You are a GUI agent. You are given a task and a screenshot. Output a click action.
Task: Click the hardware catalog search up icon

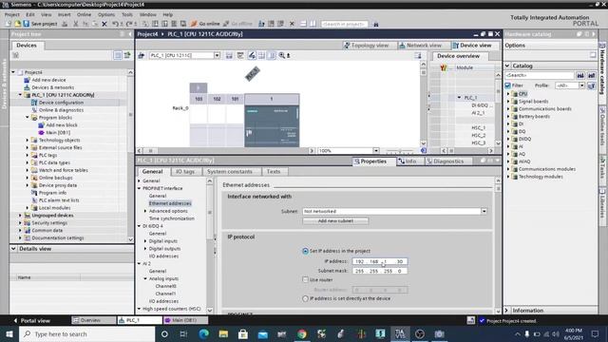point(591,75)
